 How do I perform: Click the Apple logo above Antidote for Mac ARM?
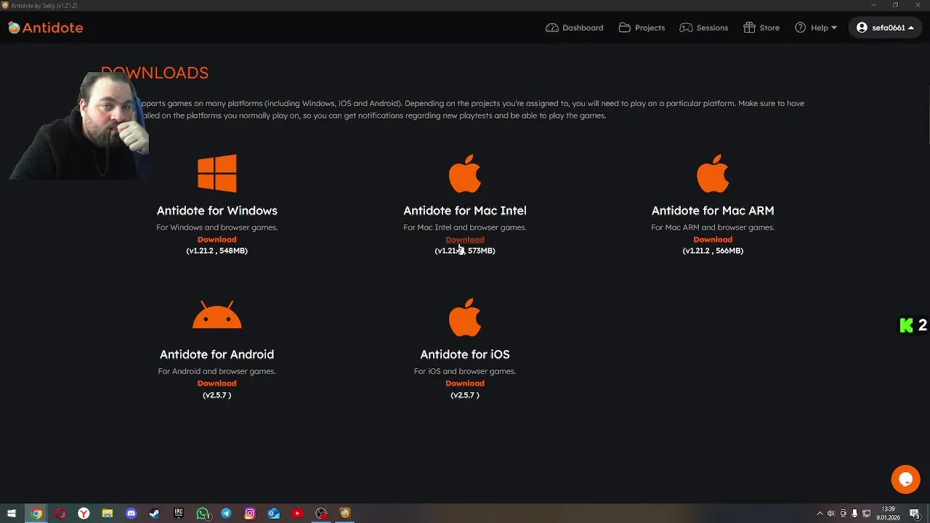(713, 173)
